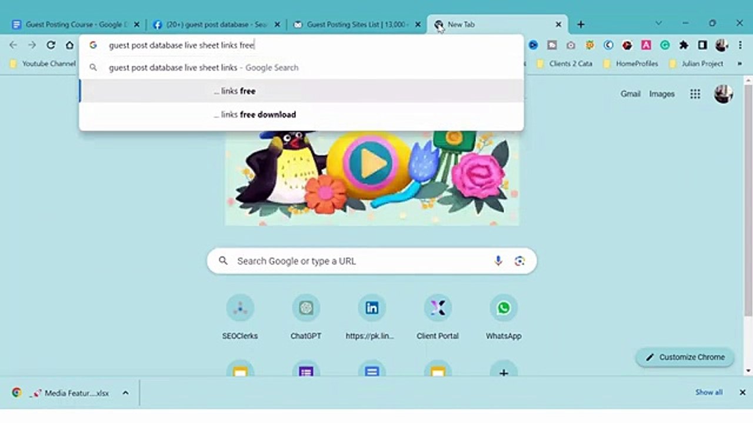Click the red hexagon extension icon

627,45
